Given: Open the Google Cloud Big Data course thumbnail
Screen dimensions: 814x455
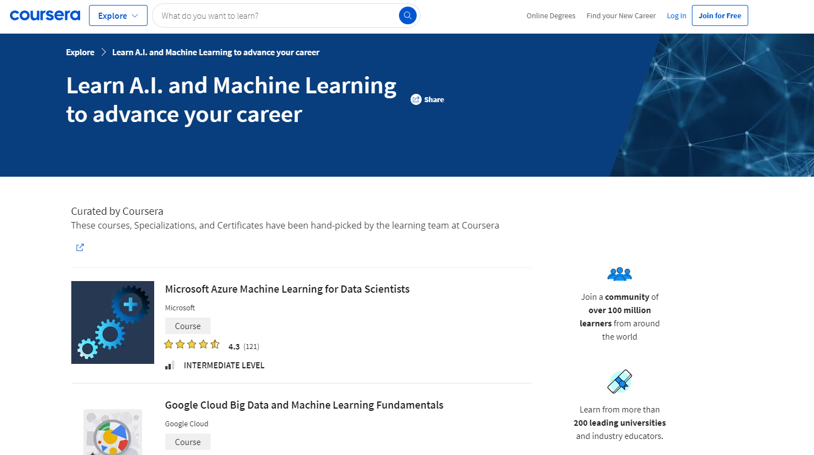Looking at the screenshot, I should point(113,432).
